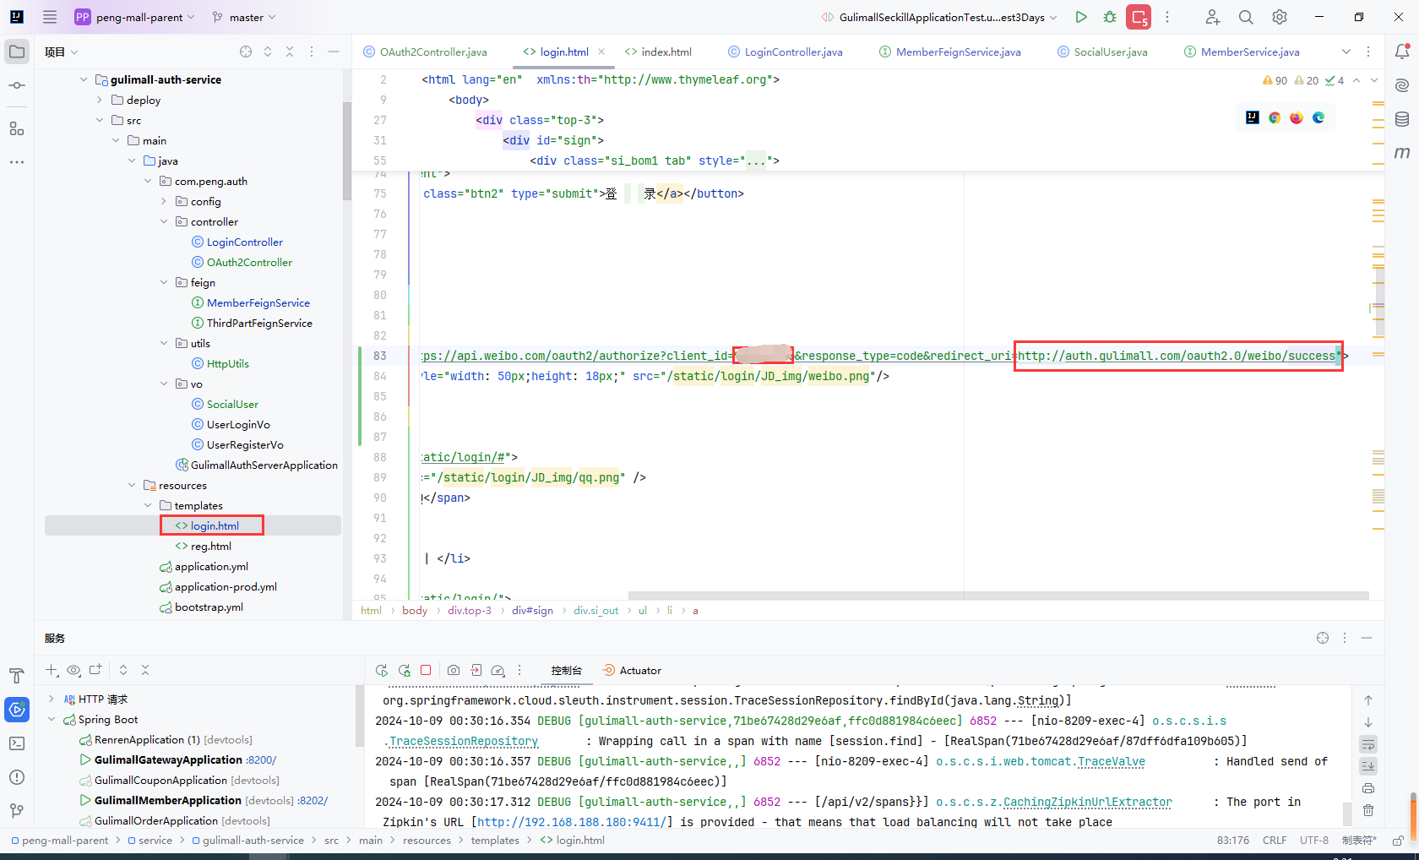Screen dimensions: 1419x860
Task: Click the CRLF line separator indicator
Action: pos(1275,841)
